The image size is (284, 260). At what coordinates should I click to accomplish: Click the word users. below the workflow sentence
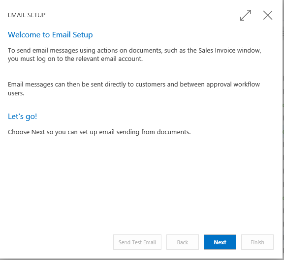click(16, 93)
